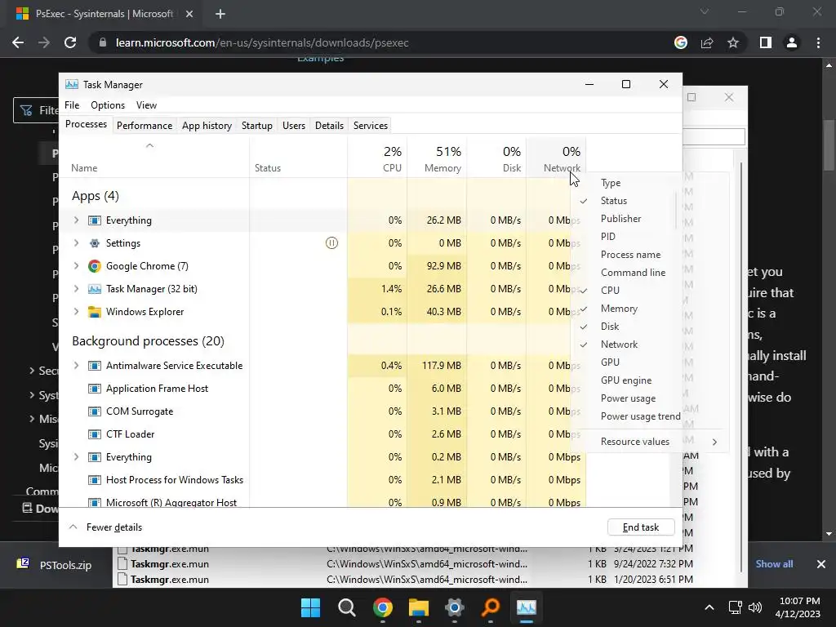Reload the page with Chrome's refresh icon
836x627 pixels.
[x=70, y=42]
